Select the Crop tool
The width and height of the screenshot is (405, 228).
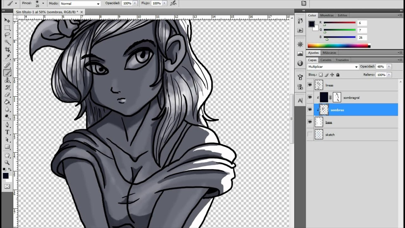pyautogui.click(x=7, y=50)
